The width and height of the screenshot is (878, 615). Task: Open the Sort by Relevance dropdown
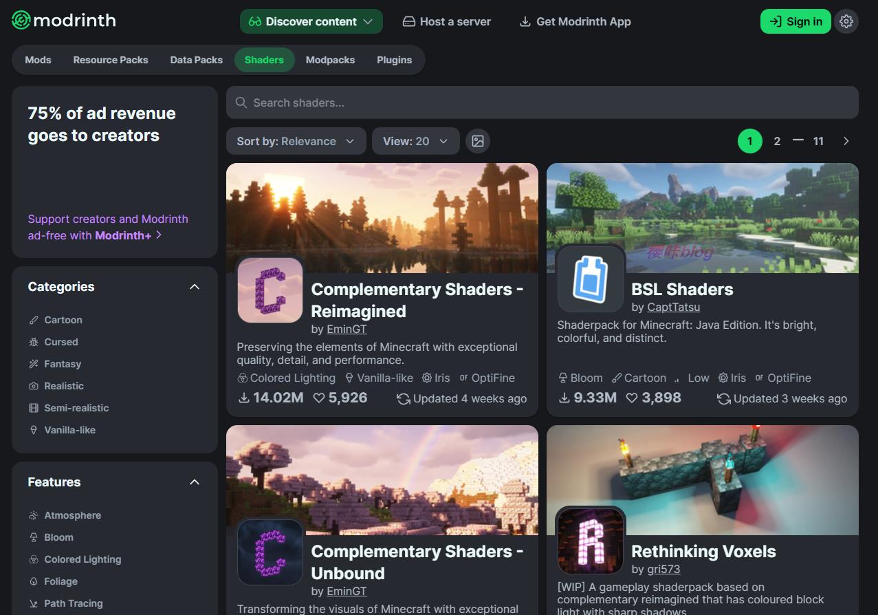[x=296, y=141]
